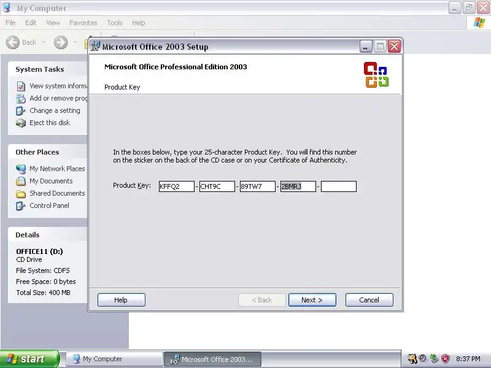
Task: Close the Office 2003 Setup dialog
Action: point(394,47)
